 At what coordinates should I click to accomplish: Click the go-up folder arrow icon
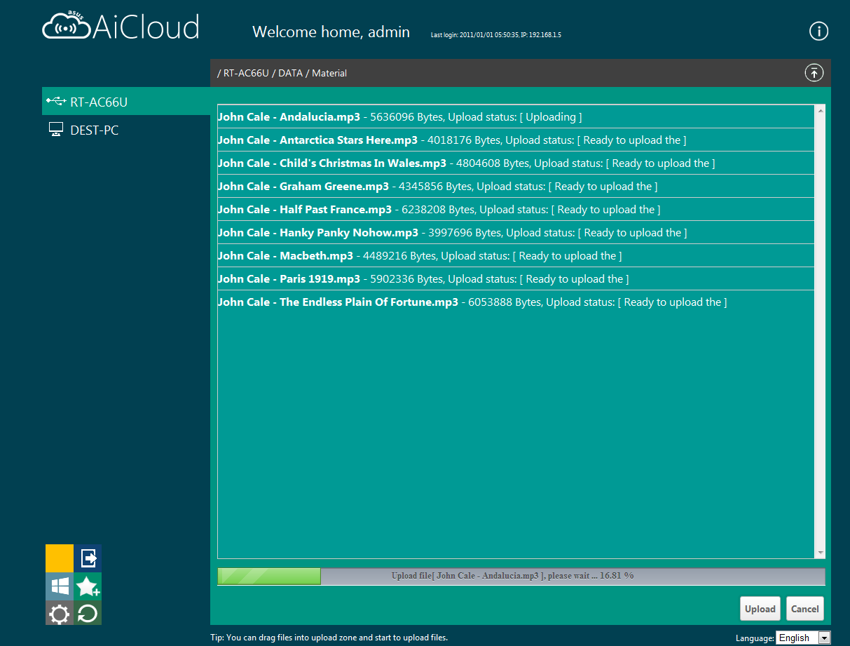click(814, 72)
